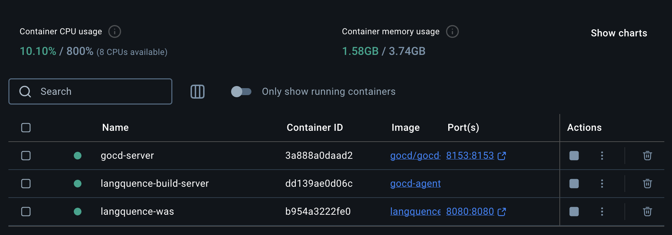Click the CPU usage value 10.10% / 800%
672x235 pixels.
pos(57,51)
